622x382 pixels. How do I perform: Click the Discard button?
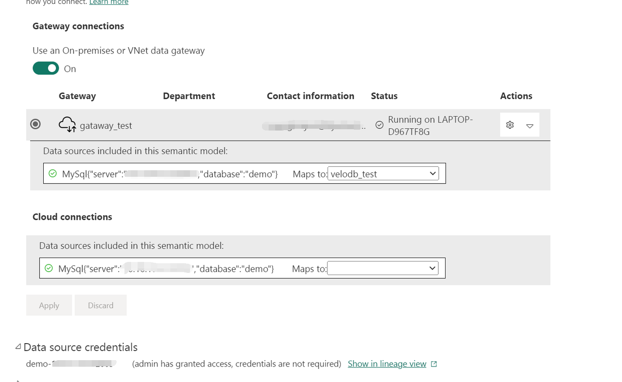101,305
